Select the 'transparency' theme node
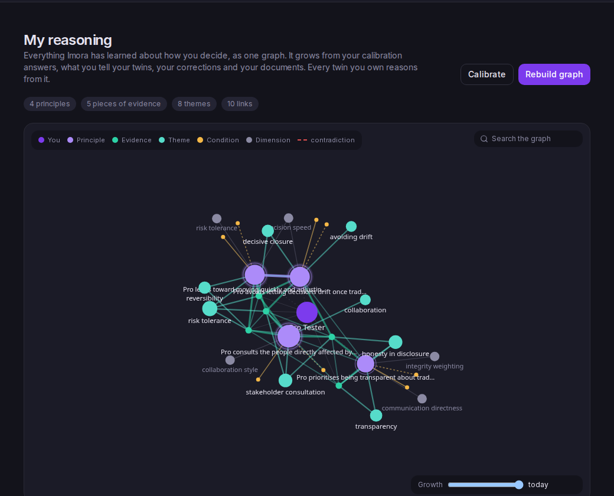The height and width of the screenshot is (496, 614). (376, 415)
